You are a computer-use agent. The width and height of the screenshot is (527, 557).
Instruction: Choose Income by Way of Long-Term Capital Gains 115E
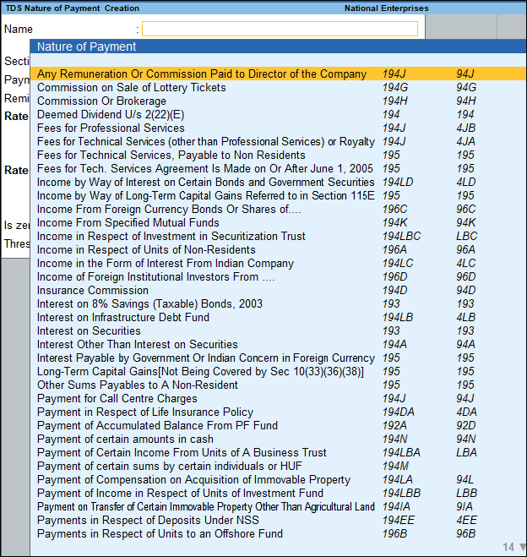(278, 195)
